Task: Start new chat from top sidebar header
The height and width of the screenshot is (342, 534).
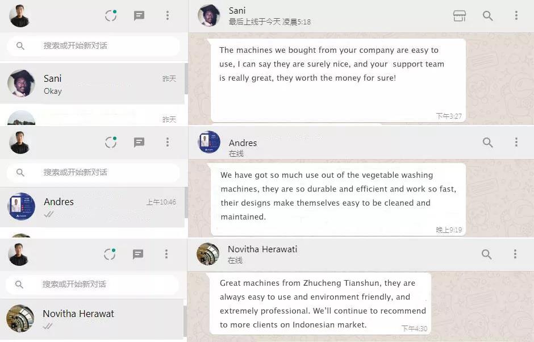Action: coord(139,16)
